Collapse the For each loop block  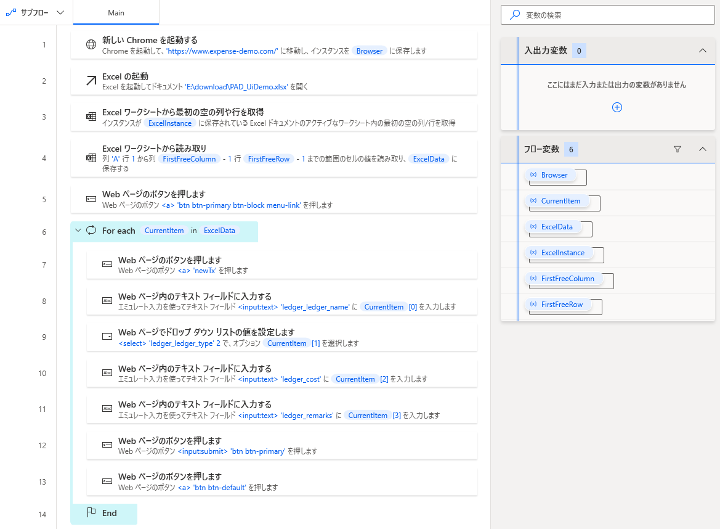click(78, 231)
